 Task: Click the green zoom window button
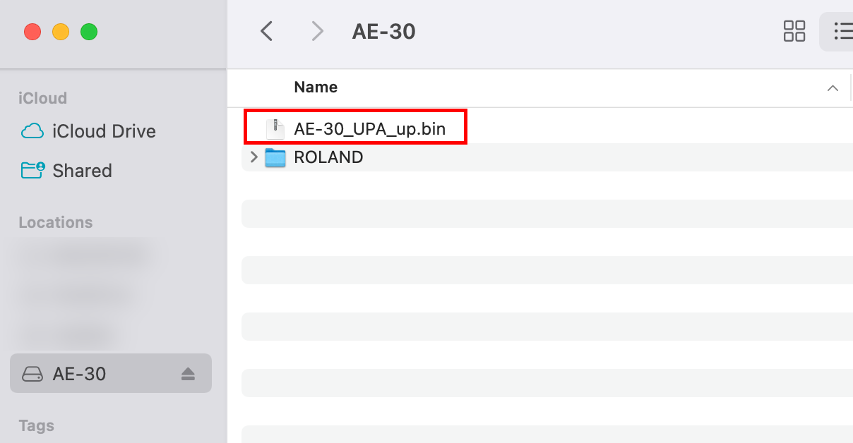(x=89, y=32)
